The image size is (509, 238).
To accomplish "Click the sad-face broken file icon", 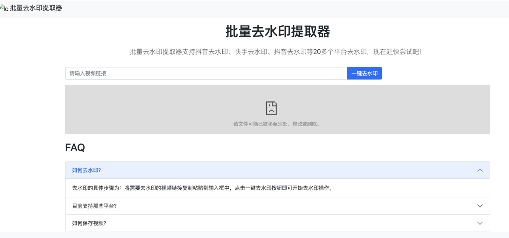I will pos(271,108).
